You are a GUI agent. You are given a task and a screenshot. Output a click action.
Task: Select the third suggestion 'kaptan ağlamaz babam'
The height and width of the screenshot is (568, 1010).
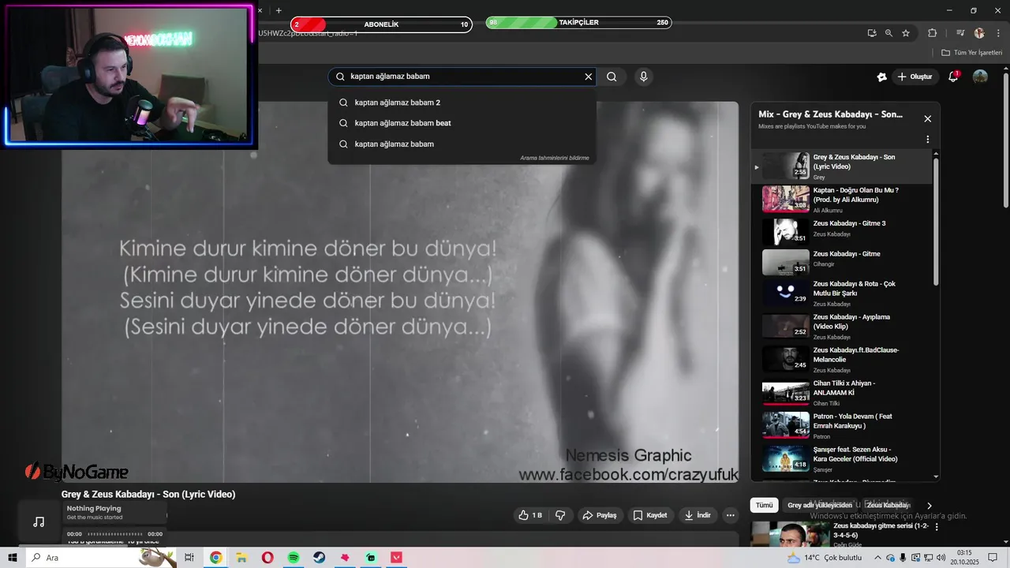[x=462, y=144]
